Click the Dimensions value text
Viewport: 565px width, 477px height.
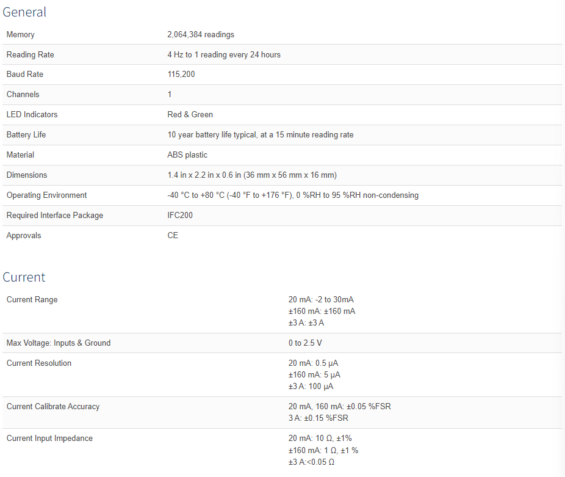tap(252, 175)
